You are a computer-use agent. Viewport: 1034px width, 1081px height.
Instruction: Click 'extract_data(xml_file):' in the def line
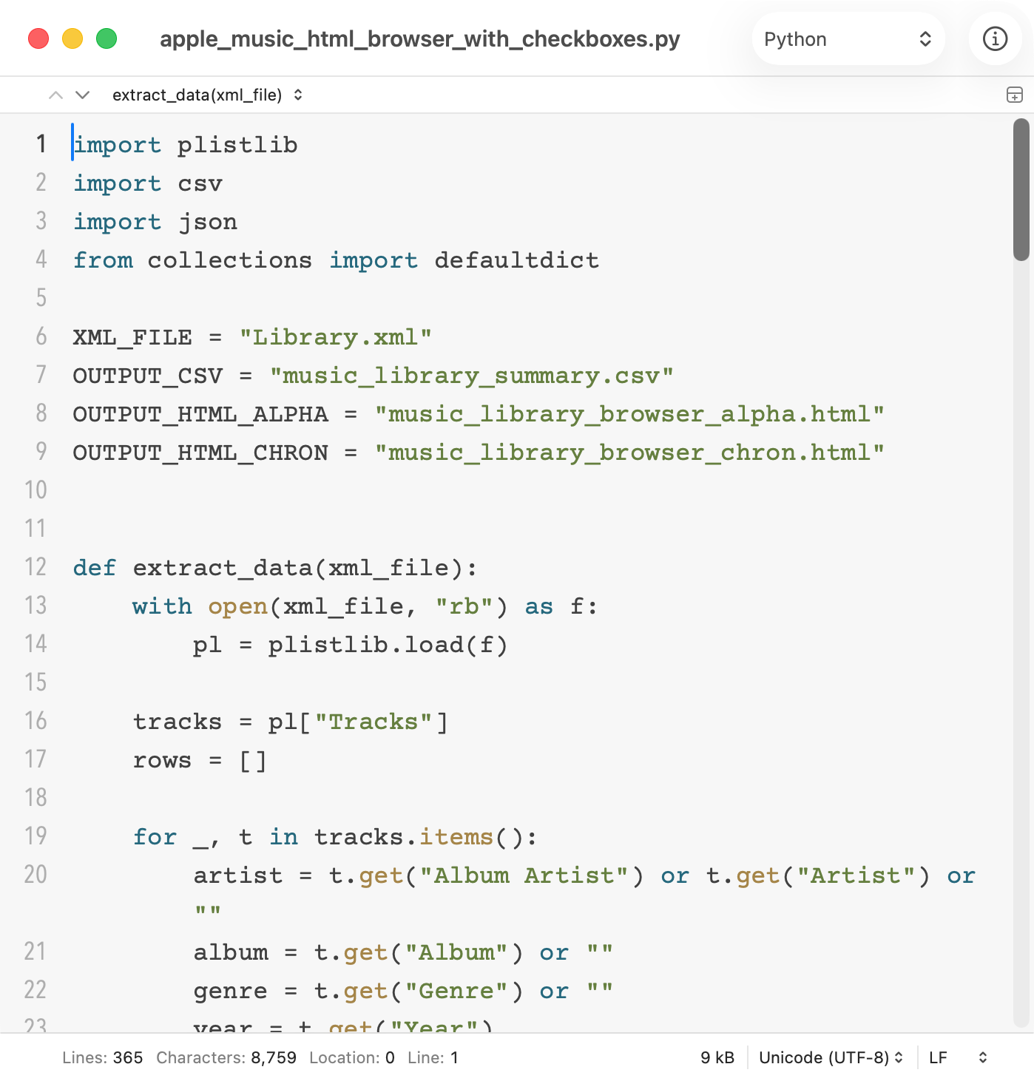[x=305, y=568]
